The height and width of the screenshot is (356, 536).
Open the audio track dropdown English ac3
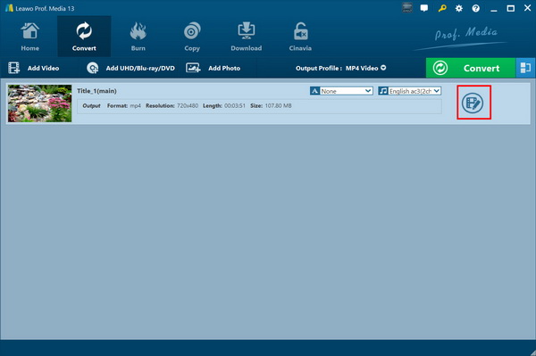pos(410,91)
